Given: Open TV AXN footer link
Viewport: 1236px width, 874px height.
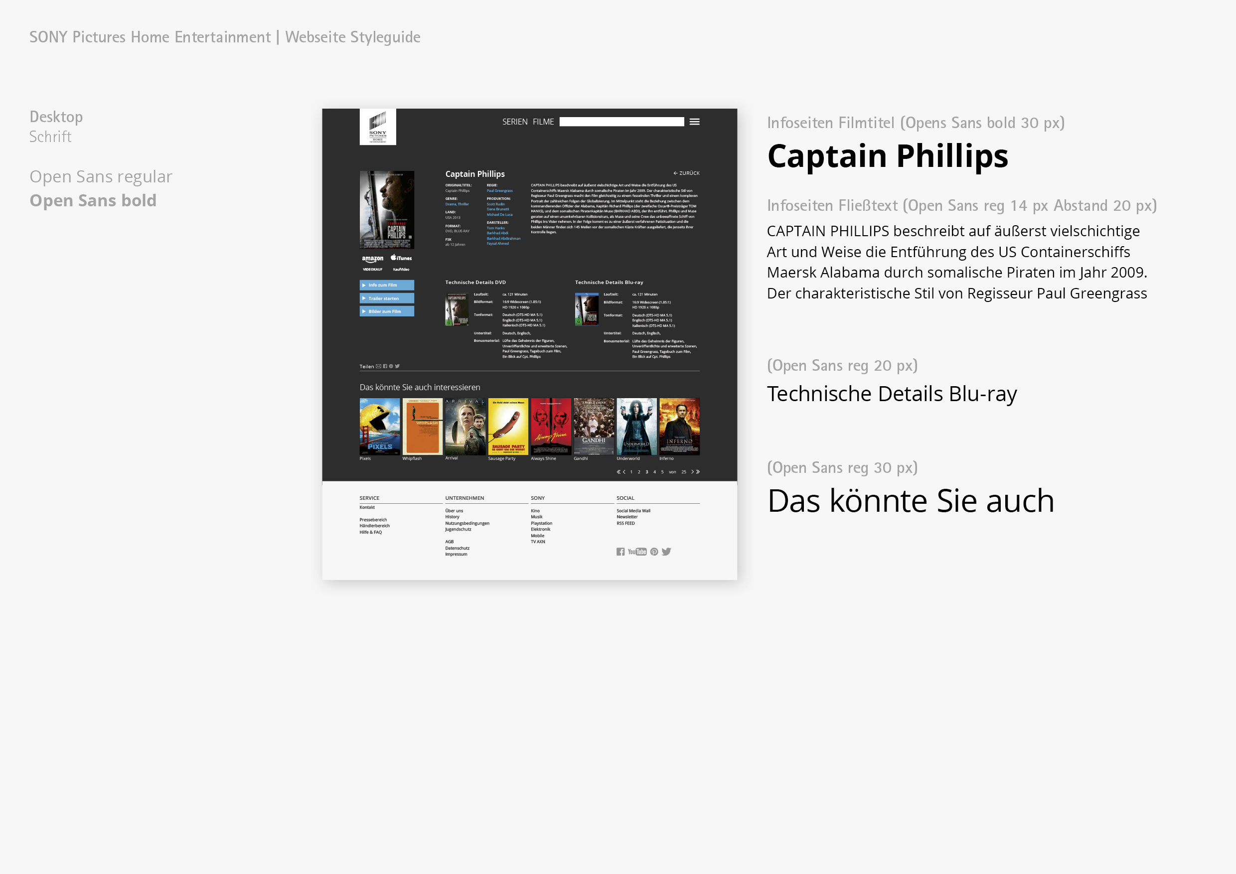Looking at the screenshot, I should [x=538, y=542].
